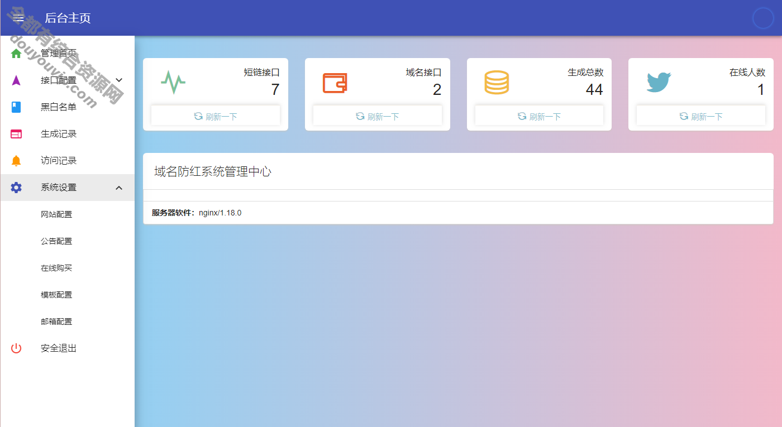
Task: Open 公告配置 submenu entry
Action: pos(67,241)
